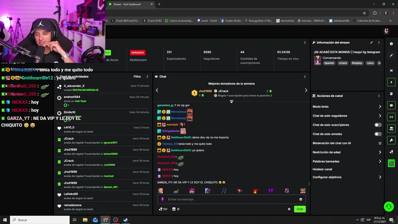The image size is (398, 224).
Task: Open the Filtro button in activity feed
Action: 137,77
